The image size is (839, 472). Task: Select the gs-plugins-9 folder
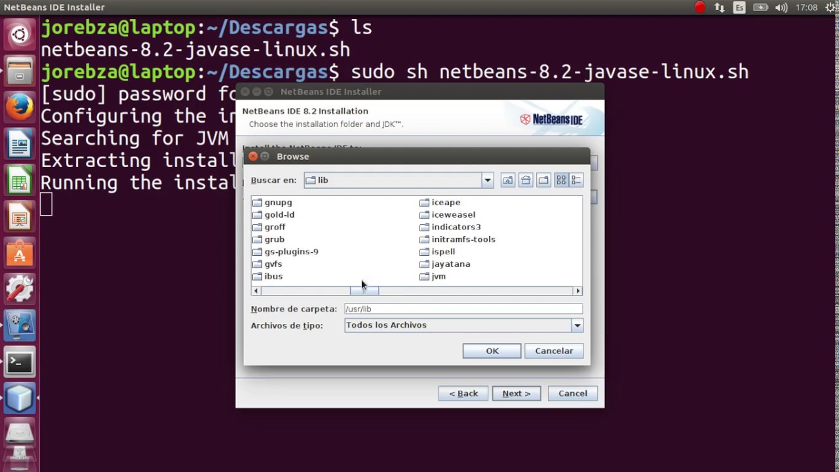tap(285, 252)
